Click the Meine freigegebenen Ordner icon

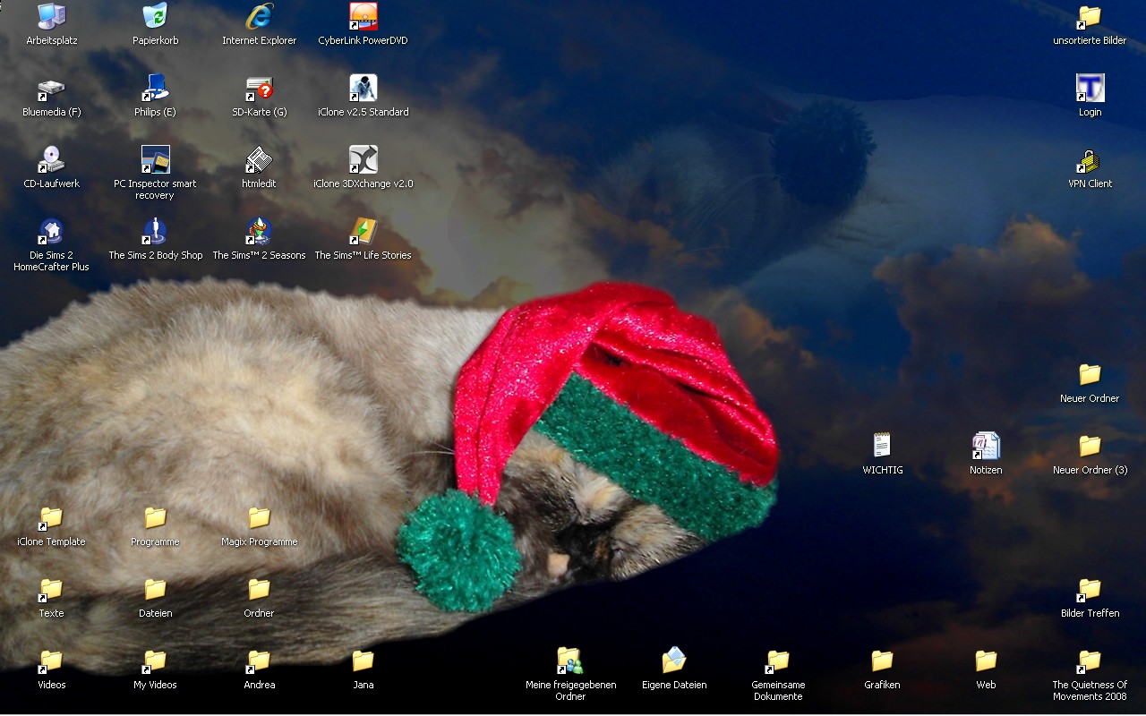pyautogui.click(x=570, y=661)
